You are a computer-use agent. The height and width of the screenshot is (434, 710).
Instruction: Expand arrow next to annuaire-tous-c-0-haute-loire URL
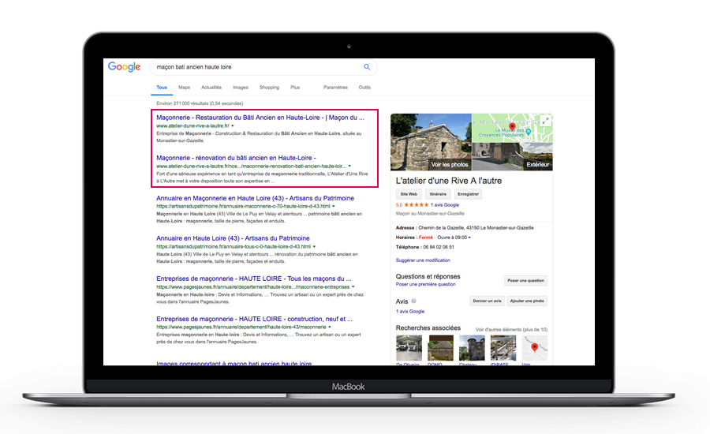(x=314, y=247)
